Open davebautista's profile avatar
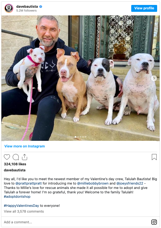This screenshot has height=228, width=161. click(9, 8)
